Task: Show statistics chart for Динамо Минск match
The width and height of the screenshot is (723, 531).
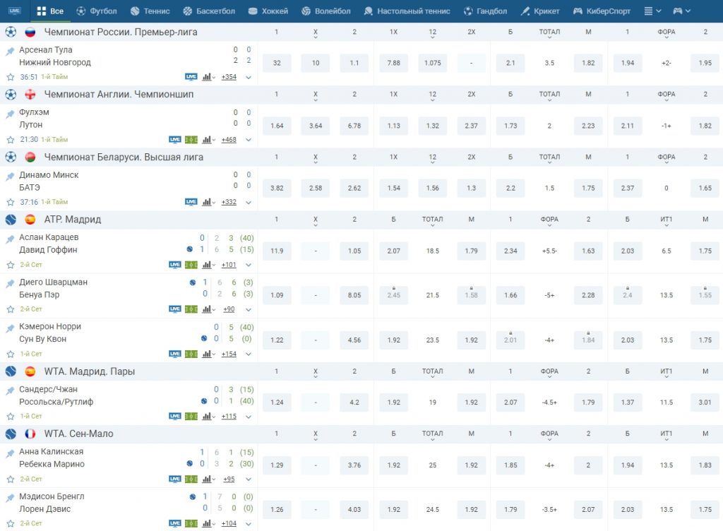Action: point(208,202)
